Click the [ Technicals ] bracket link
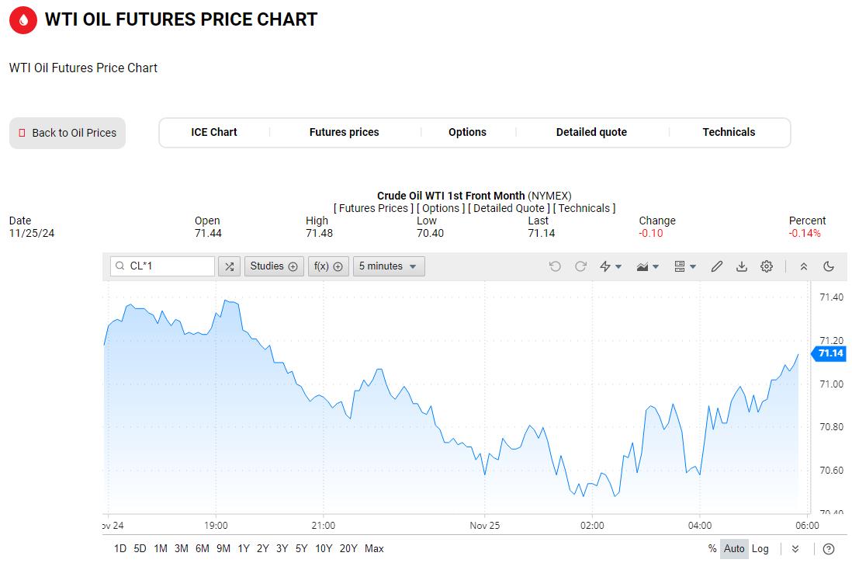The height and width of the screenshot is (563, 852). coord(584,208)
